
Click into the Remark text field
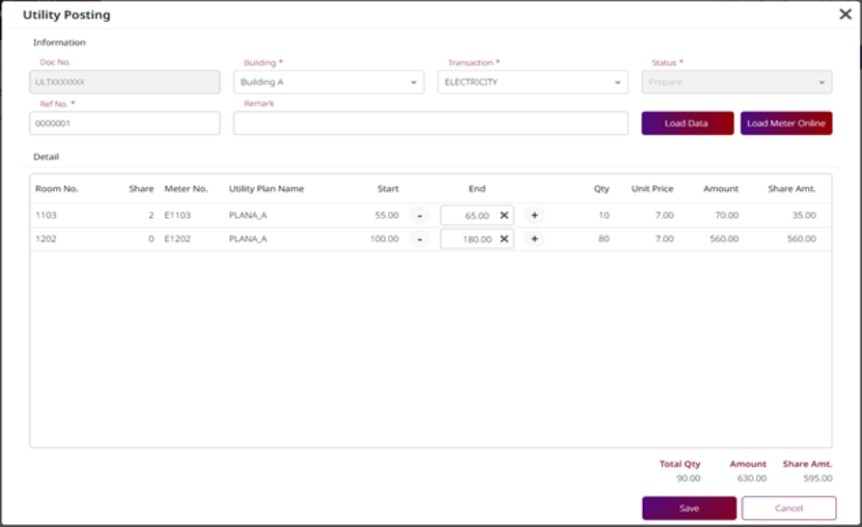coord(431,124)
